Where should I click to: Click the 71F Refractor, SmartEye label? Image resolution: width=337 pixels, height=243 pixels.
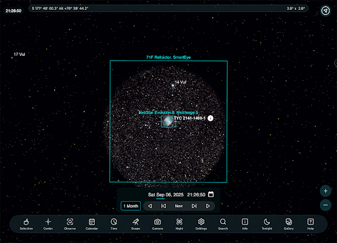click(x=168, y=57)
